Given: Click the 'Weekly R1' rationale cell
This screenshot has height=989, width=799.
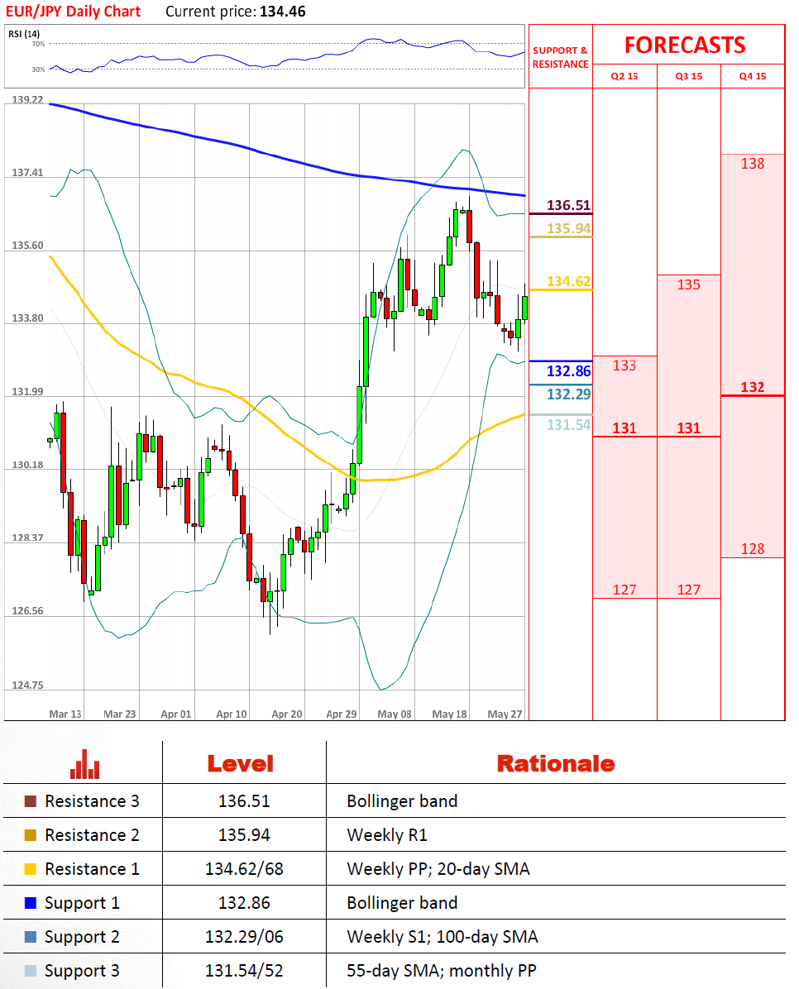Looking at the screenshot, I should [387, 835].
